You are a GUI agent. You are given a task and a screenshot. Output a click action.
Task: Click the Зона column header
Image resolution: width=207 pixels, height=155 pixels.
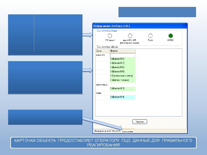pyautogui.click(x=103, y=51)
